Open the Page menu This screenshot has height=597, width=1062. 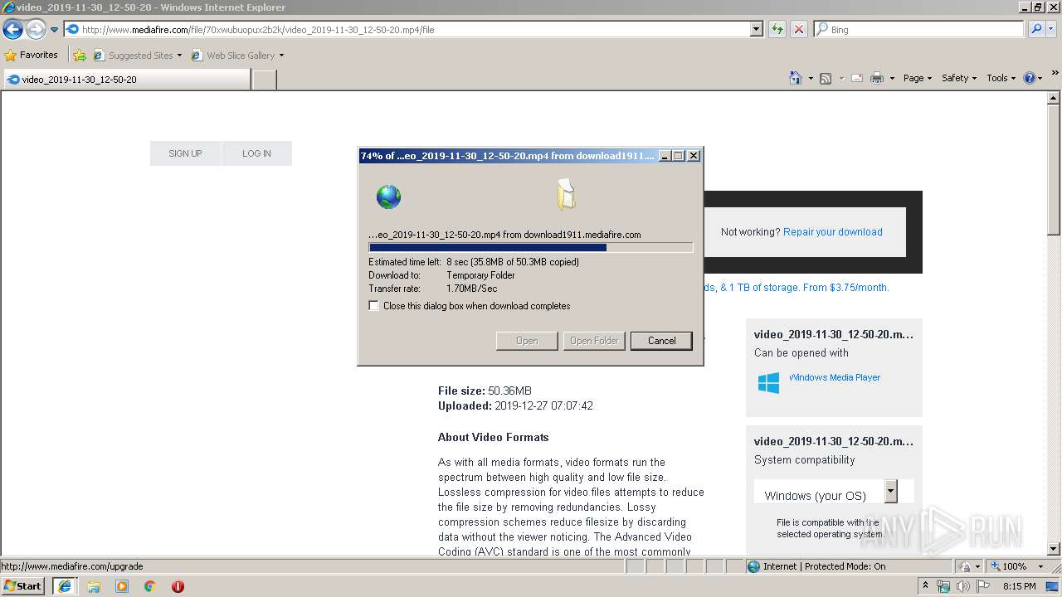click(918, 78)
